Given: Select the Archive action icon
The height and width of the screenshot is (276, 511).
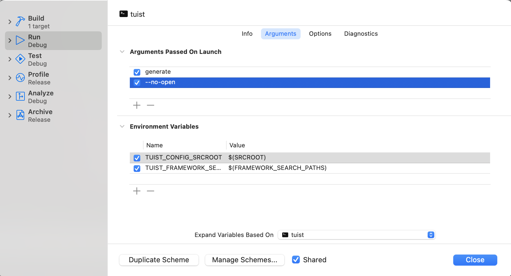Looking at the screenshot, I should (20, 115).
